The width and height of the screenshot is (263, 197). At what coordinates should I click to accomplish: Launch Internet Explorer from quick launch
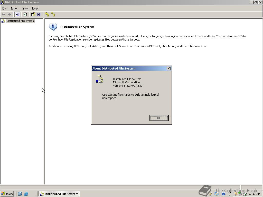(26, 194)
